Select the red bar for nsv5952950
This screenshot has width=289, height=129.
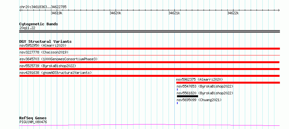[149, 49]
